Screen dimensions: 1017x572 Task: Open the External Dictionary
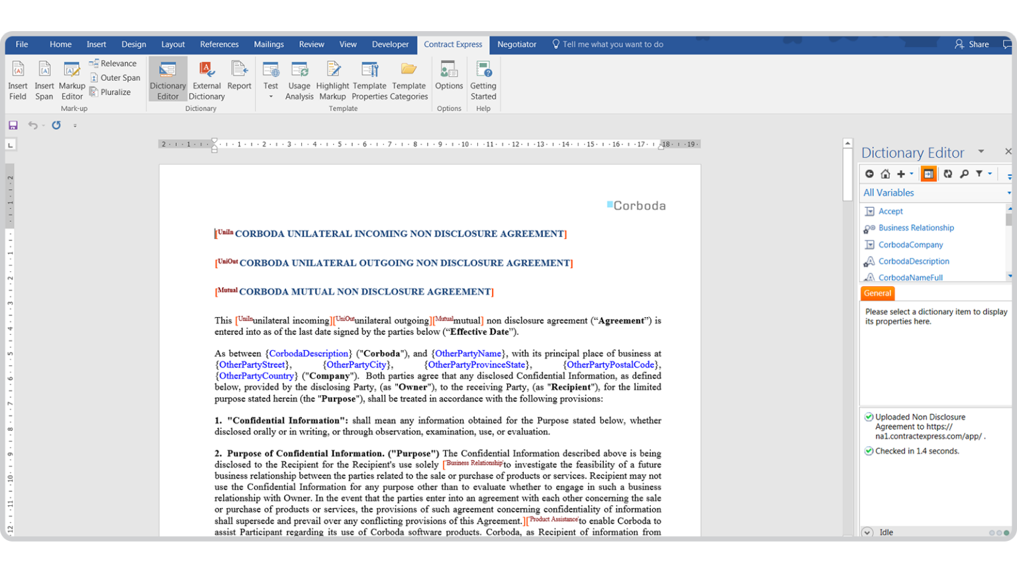click(206, 79)
